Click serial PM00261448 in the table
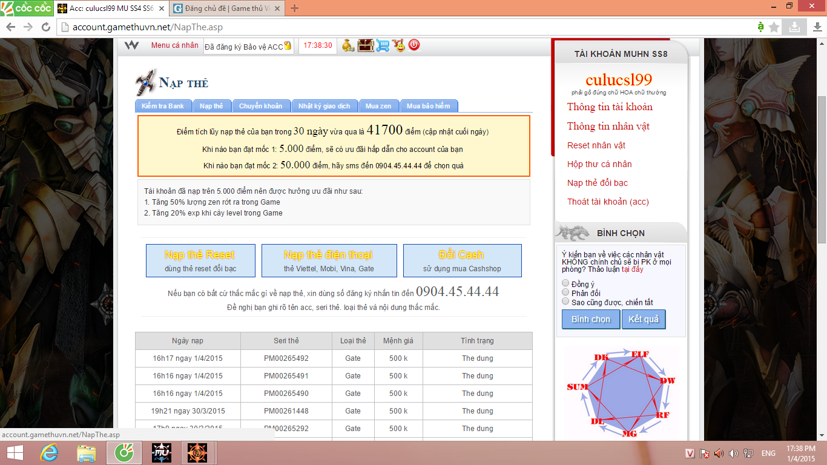Screen dimensions: 827x465 coord(286,411)
